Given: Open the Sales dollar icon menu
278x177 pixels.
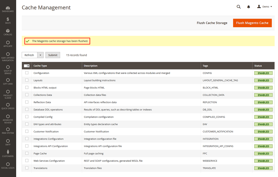Looking at the screenshot, I should [x=8, y=21].
